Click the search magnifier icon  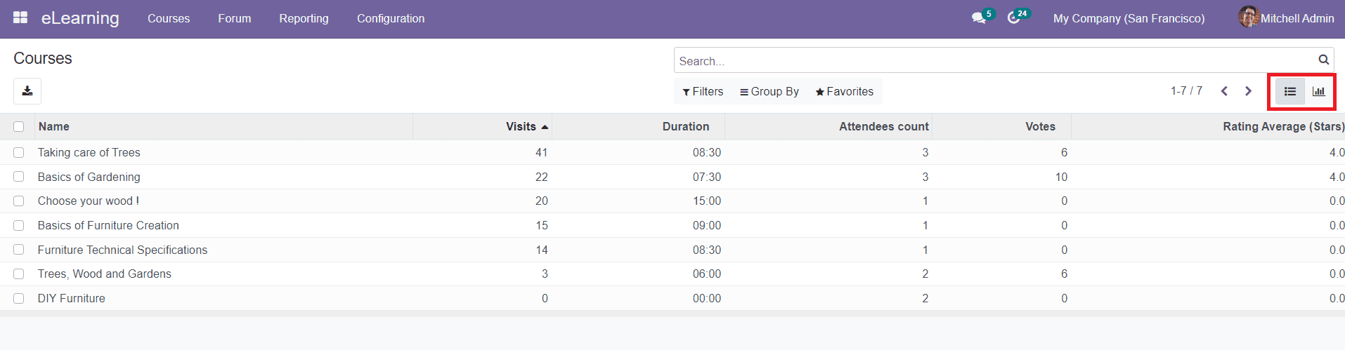click(x=1323, y=60)
